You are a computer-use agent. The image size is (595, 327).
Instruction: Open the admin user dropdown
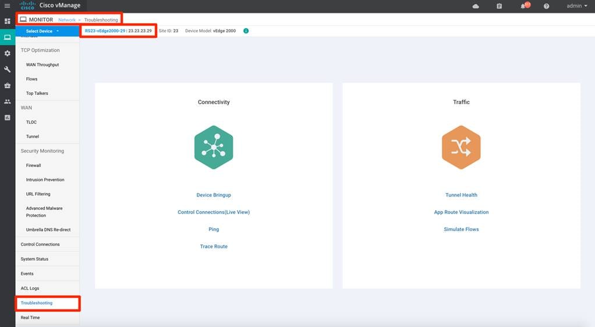click(576, 6)
